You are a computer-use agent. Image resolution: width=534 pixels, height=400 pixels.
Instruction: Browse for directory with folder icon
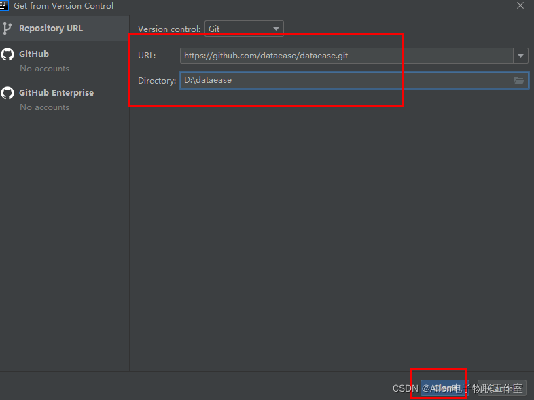coord(519,80)
